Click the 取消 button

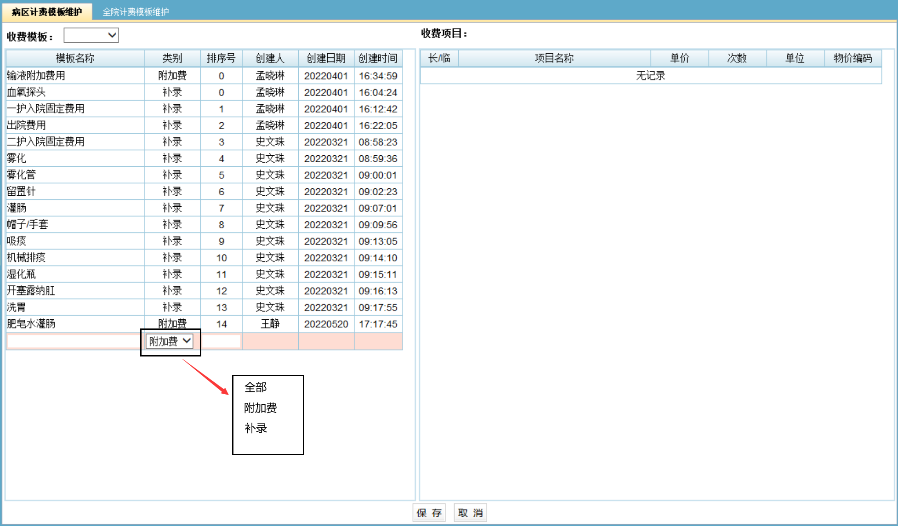click(470, 513)
